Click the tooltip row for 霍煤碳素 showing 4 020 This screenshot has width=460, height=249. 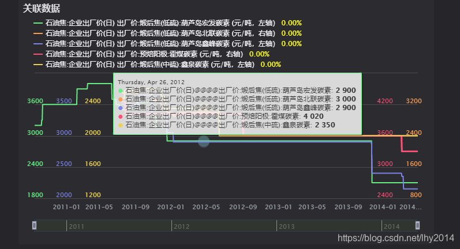tap(221, 116)
